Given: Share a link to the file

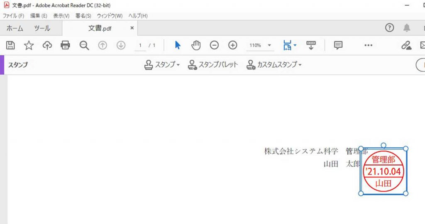Looking at the screenshot, I should [406, 45].
